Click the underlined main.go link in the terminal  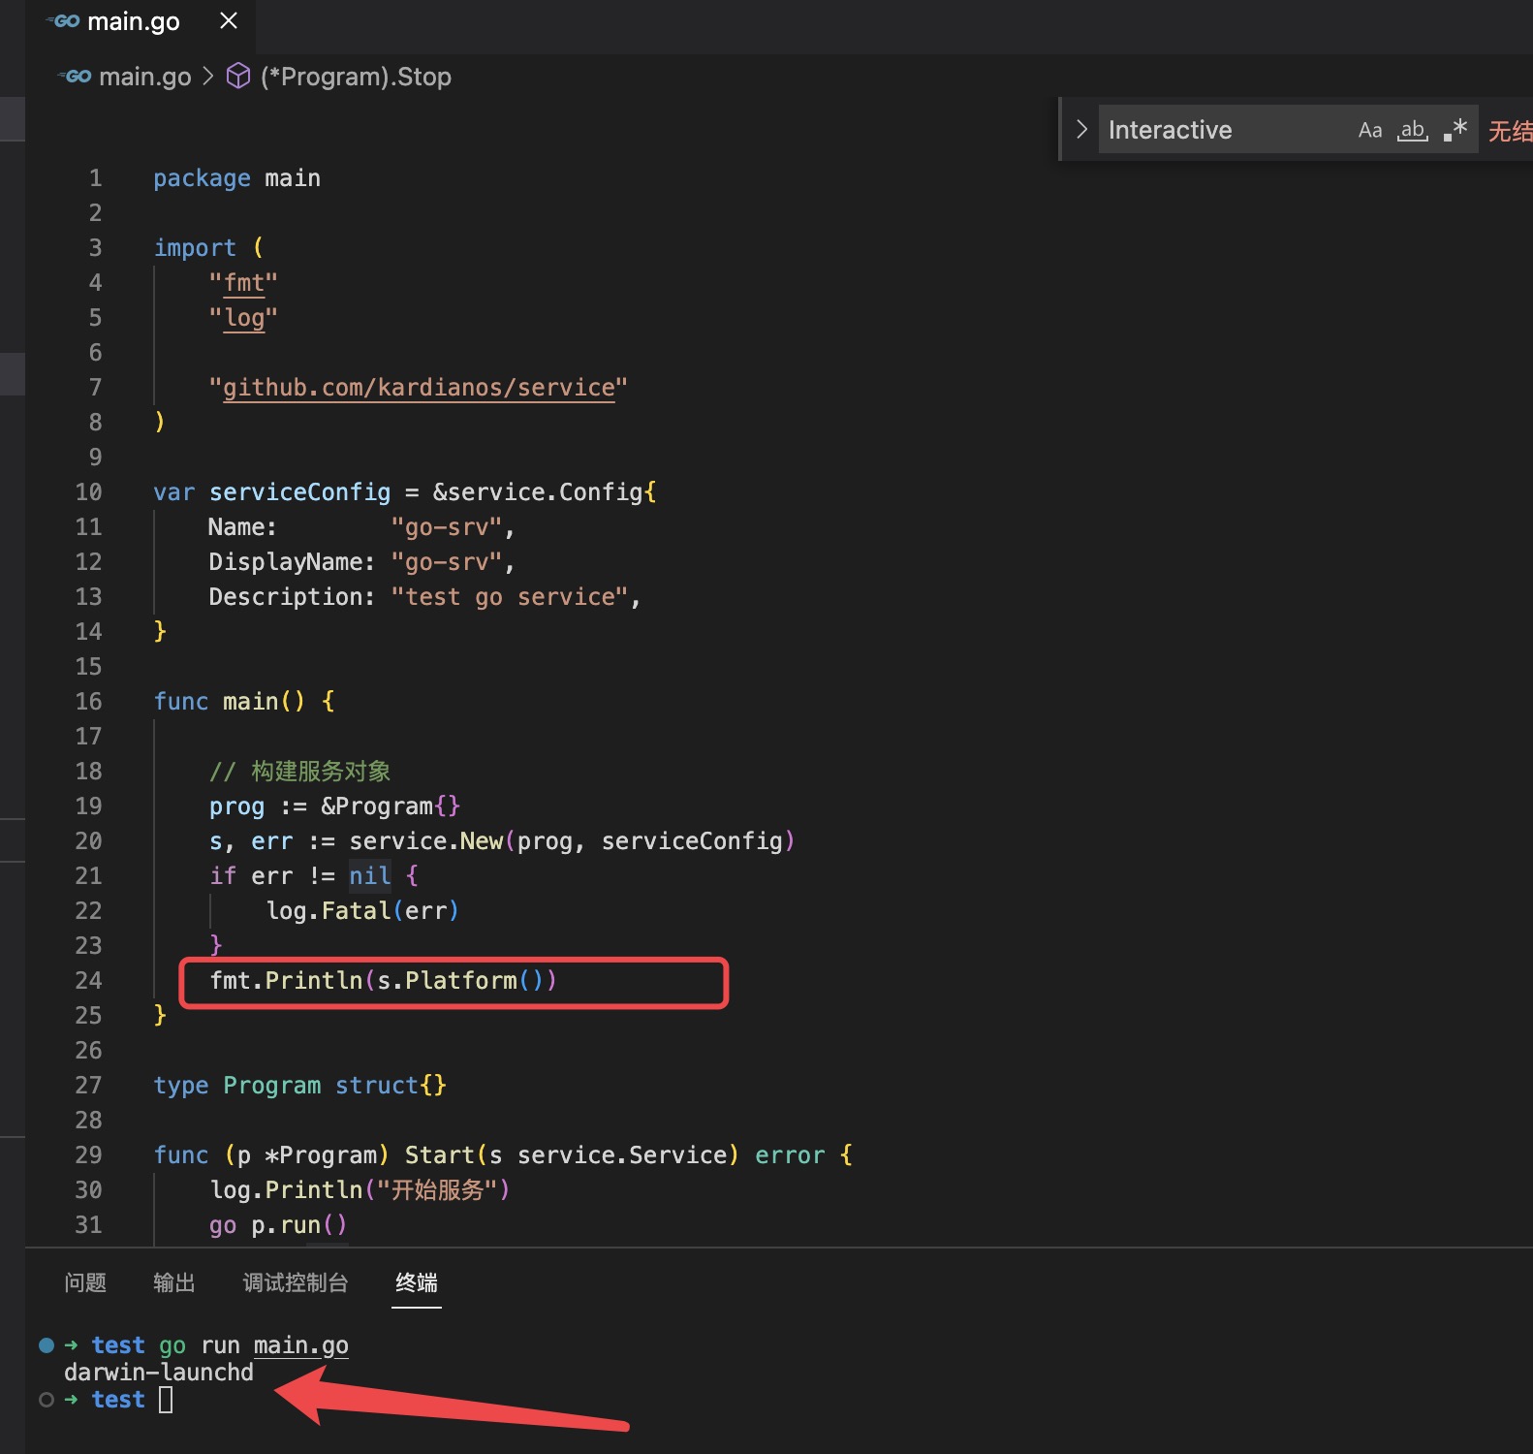[301, 1345]
